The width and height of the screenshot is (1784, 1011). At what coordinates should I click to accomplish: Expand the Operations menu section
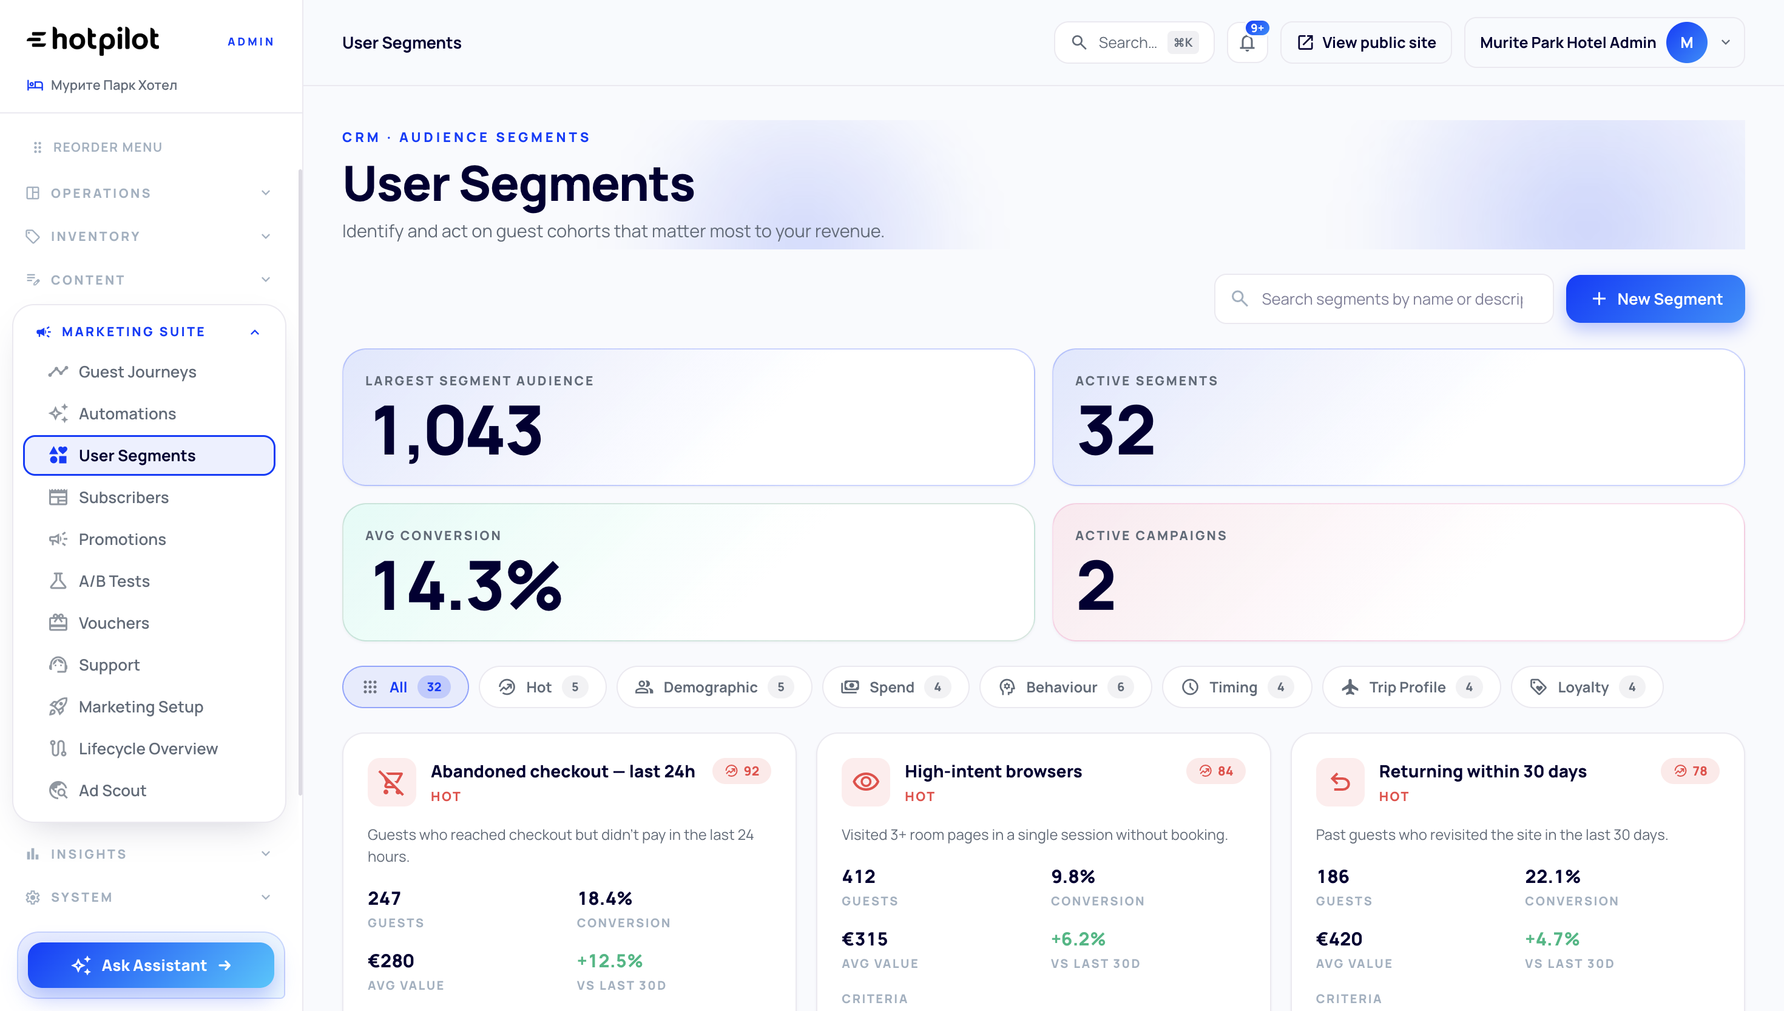point(265,193)
